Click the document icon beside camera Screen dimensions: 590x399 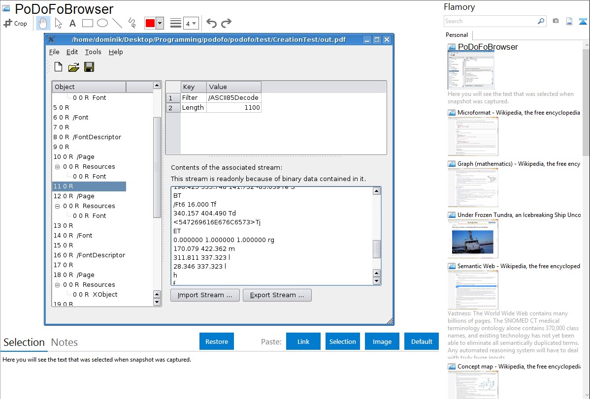click(x=569, y=21)
